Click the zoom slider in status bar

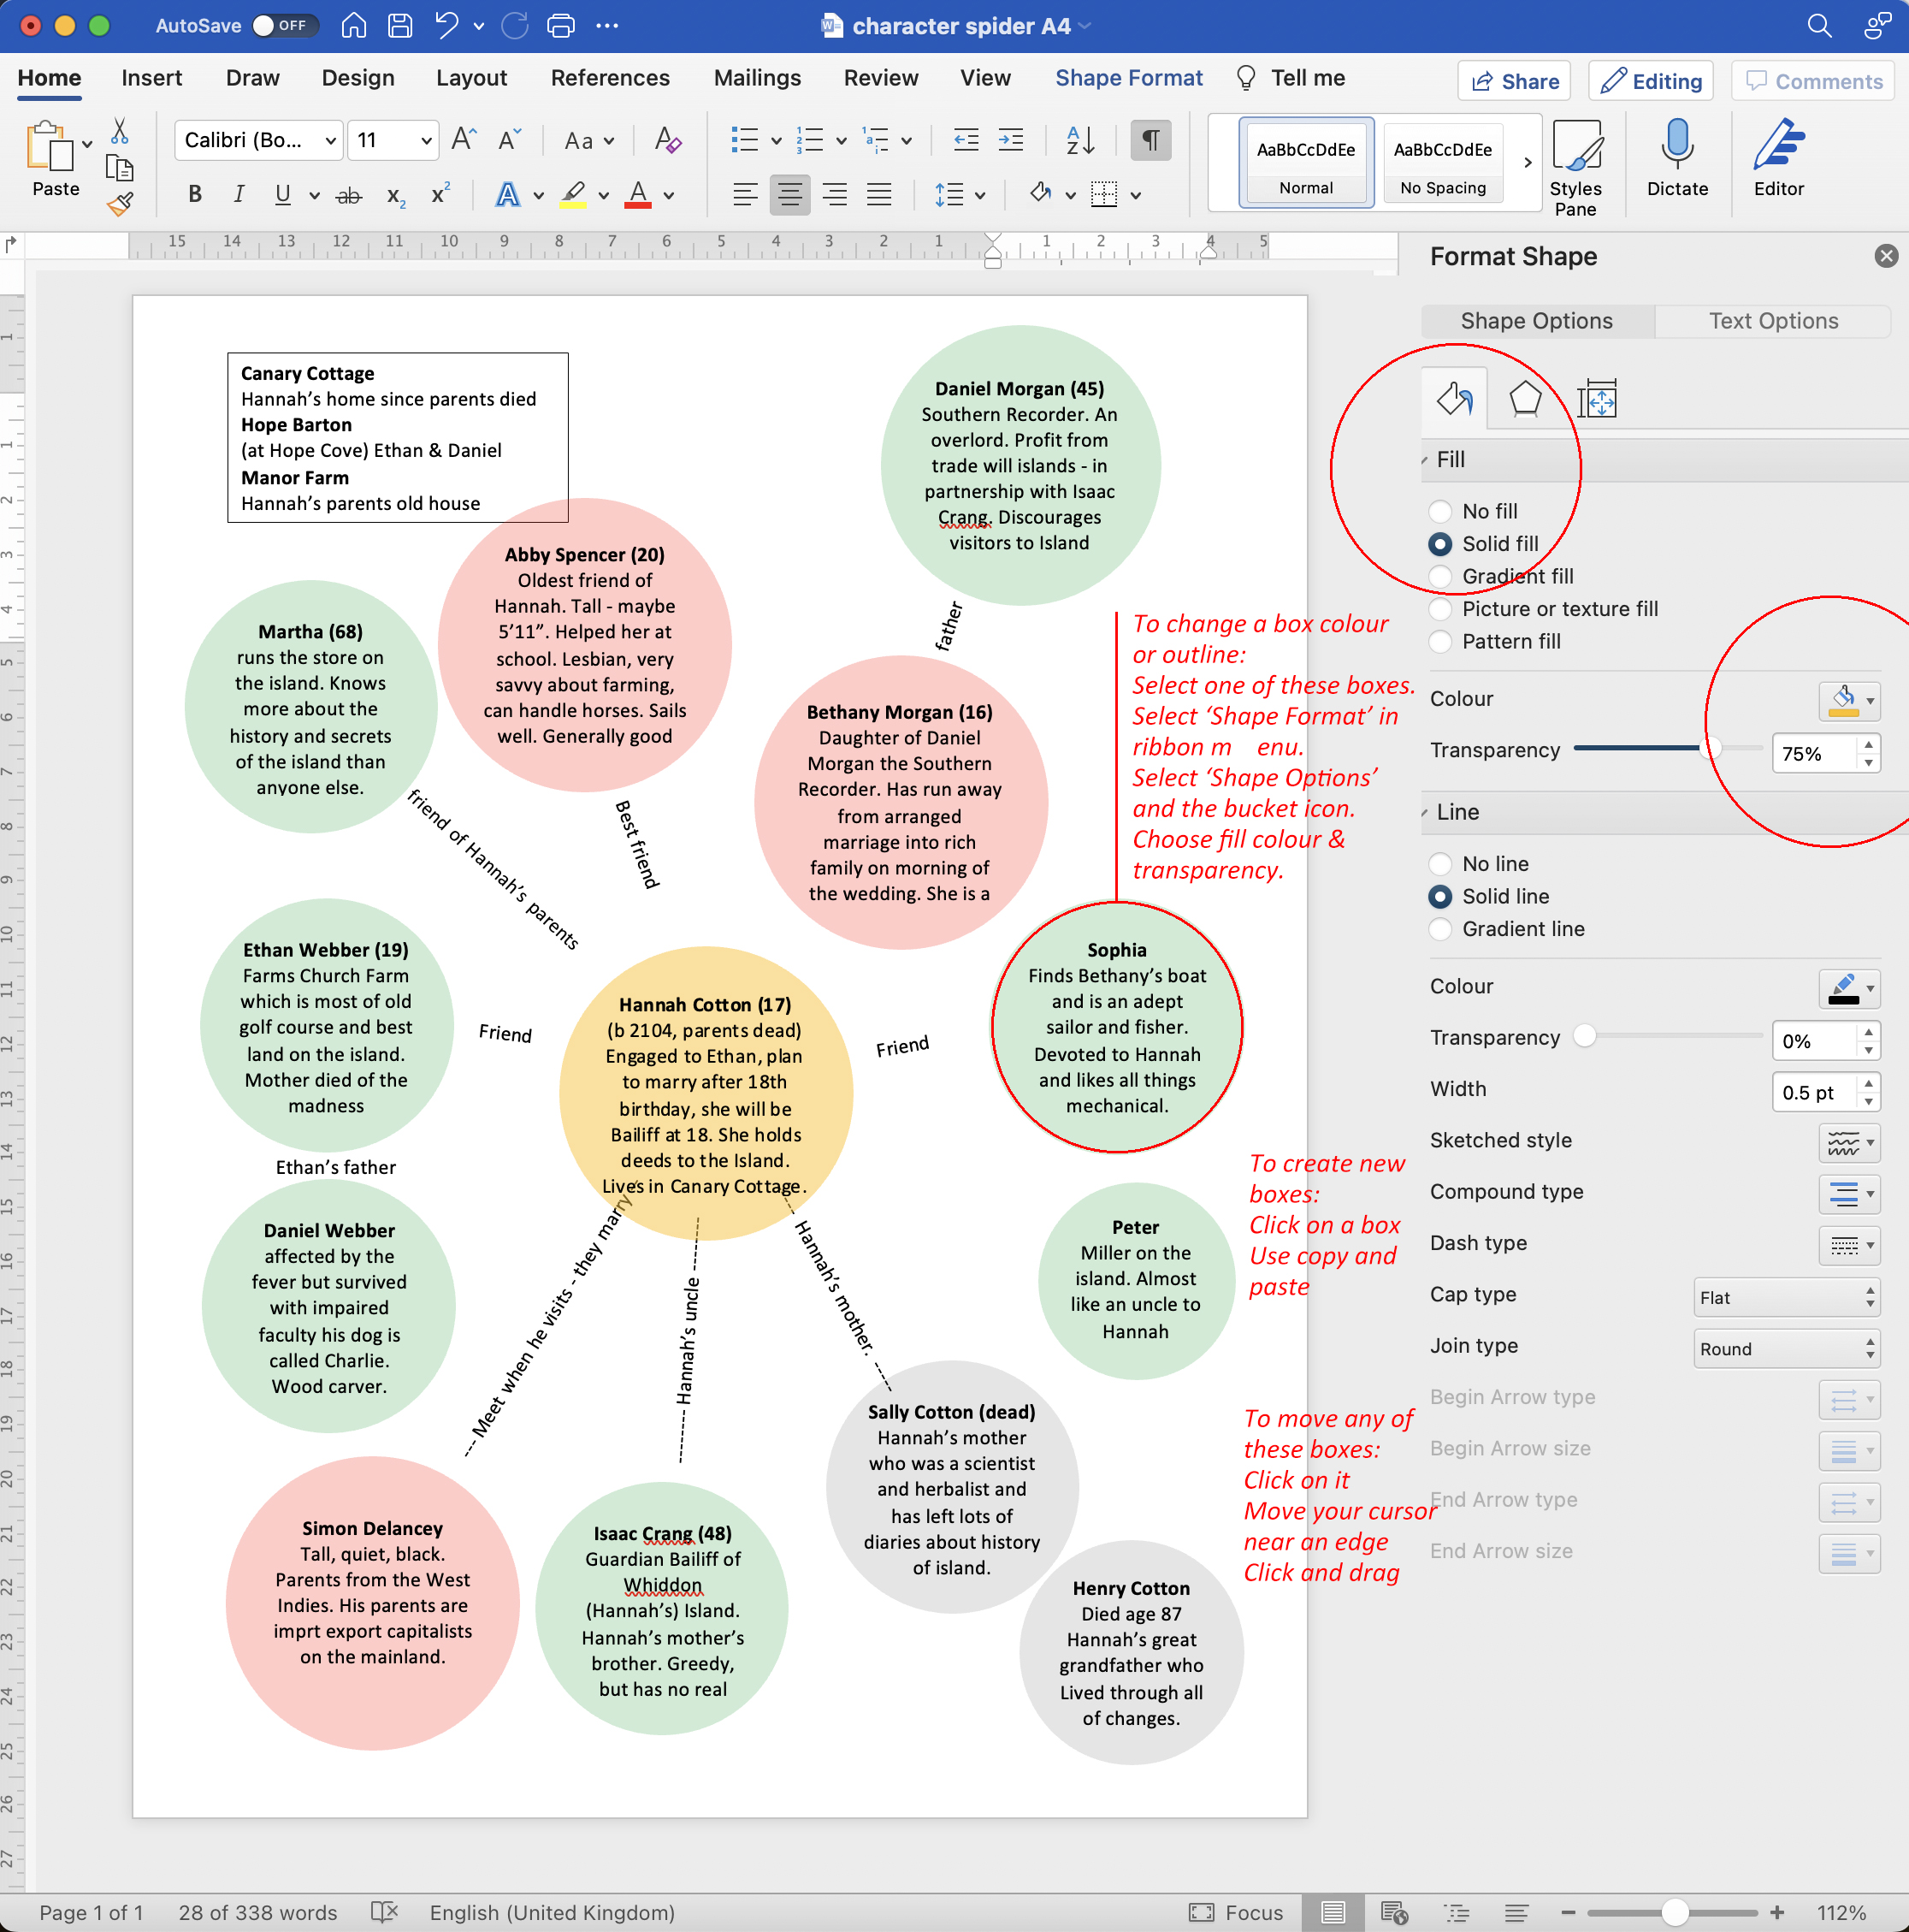tap(1672, 1913)
